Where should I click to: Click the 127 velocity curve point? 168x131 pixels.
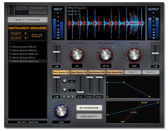[x=142, y=103]
